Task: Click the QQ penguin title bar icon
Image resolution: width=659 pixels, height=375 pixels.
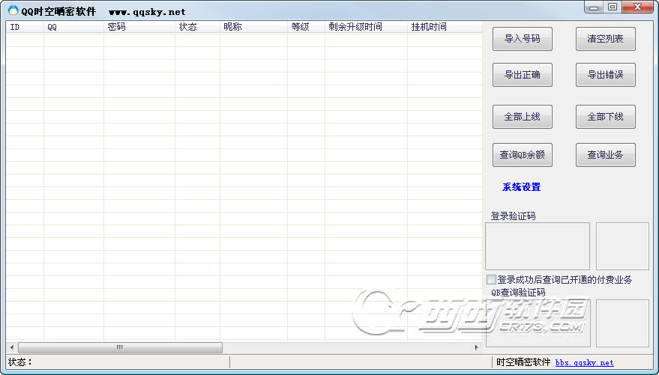Action: (x=13, y=10)
